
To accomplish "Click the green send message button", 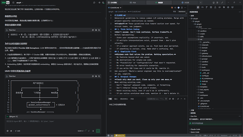I will pyautogui.click(x=98, y=131).
